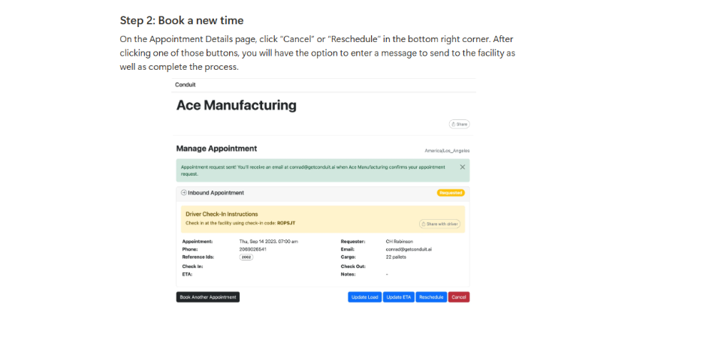Click the Driver Check-In Instructions title
Image resolution: width=703 pixels, height=358 pixels.
point(222,214)
